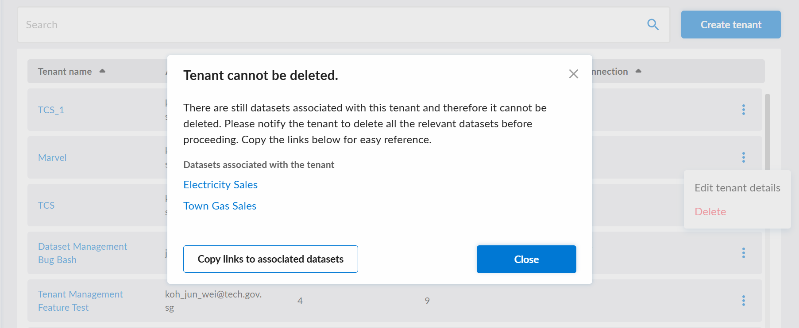Sort by the connection column arrow
This screenshot has height=328, width=799.
638,71
